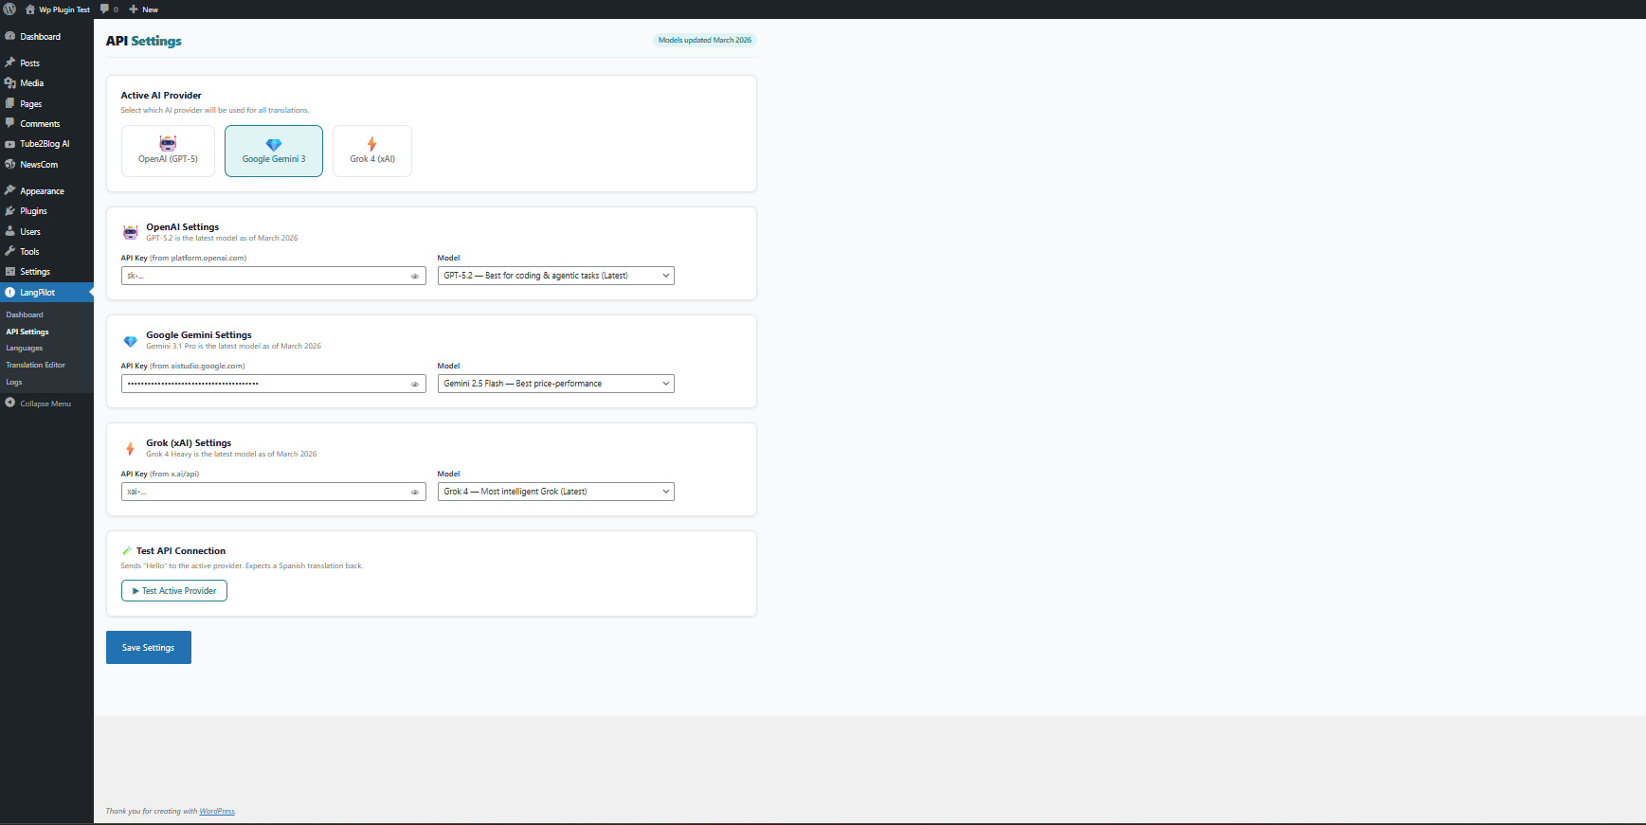Click the Models updated March 2026 badge
1646x825 pixels.
[x=705, y=40]
